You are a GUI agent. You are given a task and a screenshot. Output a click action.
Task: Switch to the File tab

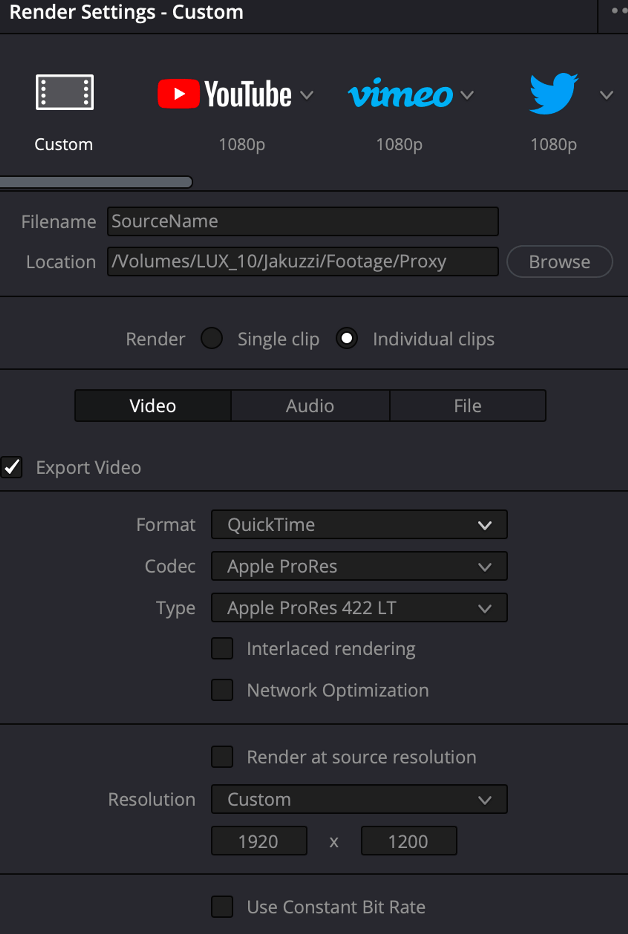click(468, 406)
